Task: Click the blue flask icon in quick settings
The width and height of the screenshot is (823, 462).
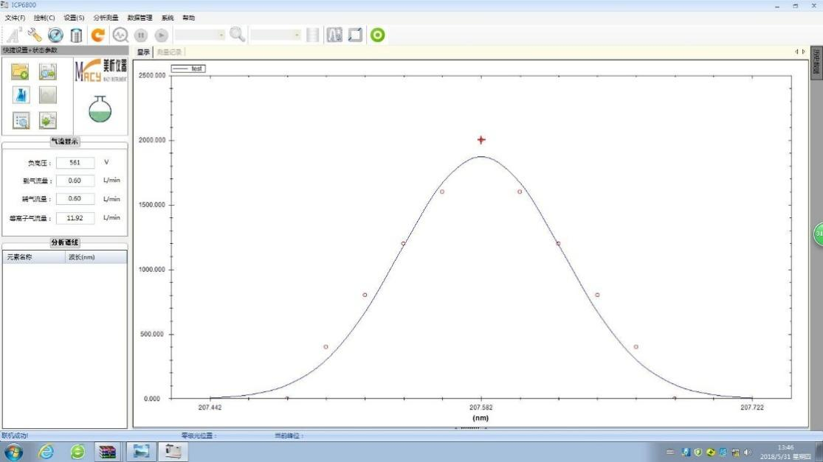Action: (21, 95)
